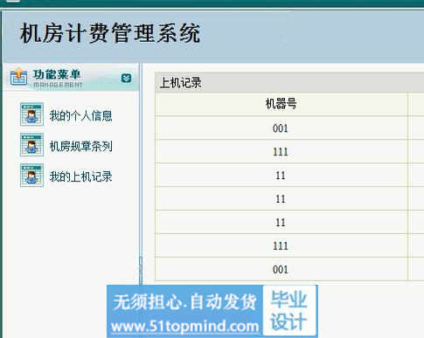
Task: Open the 我的个人信息 link
Action: coord(80,115)
